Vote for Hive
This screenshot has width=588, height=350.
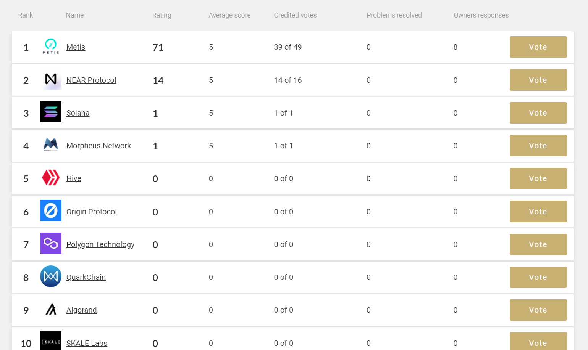[538, 178]
